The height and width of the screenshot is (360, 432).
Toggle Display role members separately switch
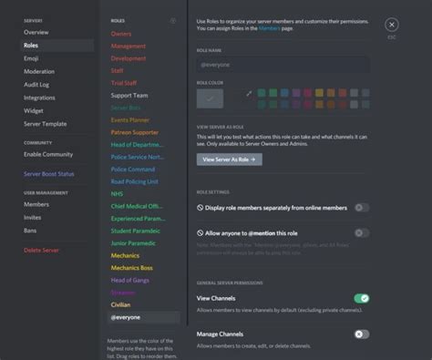pyautogui.click(x=362, y=208)
